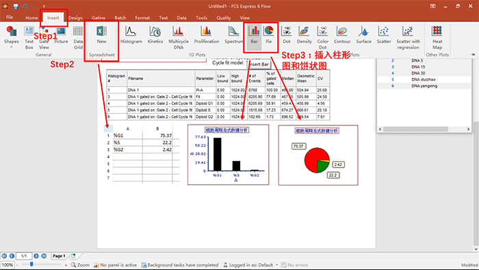This screenshot has width=479, height=270.
Task: Insert a Heat Map
Action: click(x=437, y=37)
